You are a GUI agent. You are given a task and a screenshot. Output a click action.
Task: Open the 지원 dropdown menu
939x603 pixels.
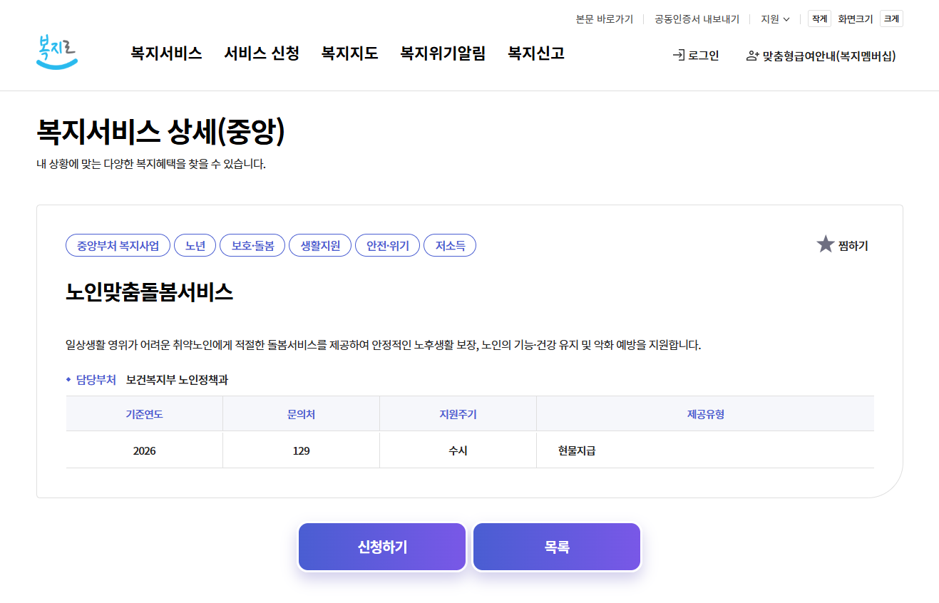coord(774,19)
